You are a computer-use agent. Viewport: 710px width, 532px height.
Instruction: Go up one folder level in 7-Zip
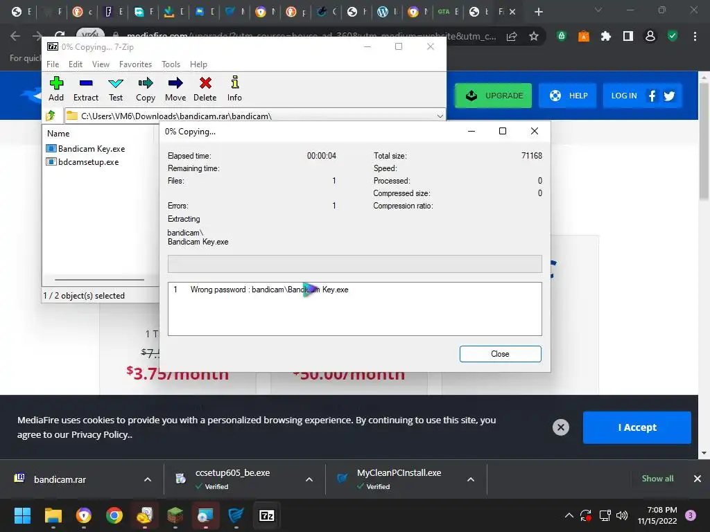[x=51, y=116]
